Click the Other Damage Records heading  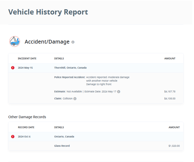click(27, 117)
